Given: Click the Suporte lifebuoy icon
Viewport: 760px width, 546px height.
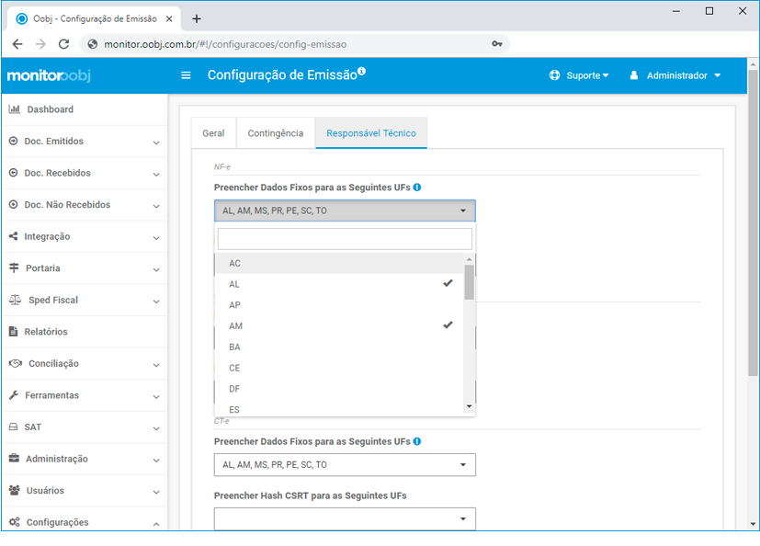Looking at the screenshot, I should click(x=554, y=75).
